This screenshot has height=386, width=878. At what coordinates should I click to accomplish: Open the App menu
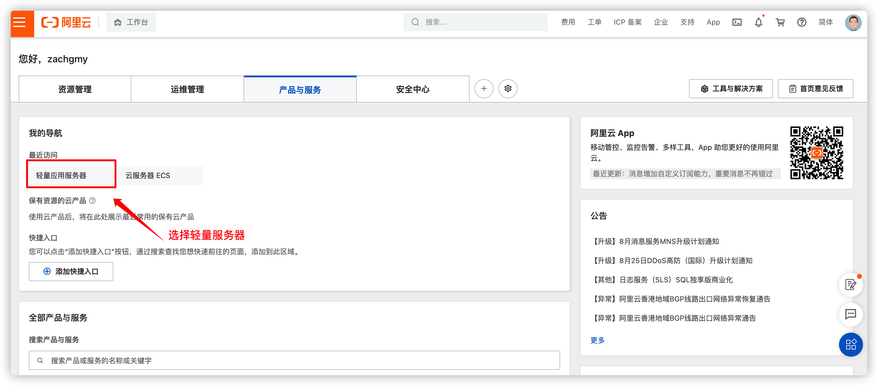click(713, 22)
